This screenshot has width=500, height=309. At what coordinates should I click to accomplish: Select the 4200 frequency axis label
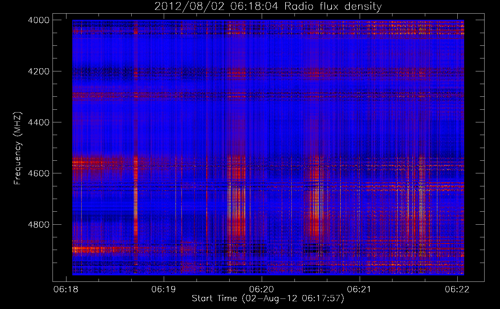[x=39, y=71]
